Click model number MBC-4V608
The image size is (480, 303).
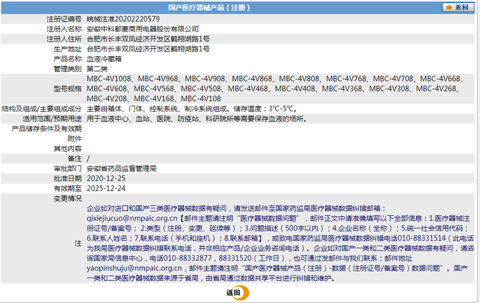107,89
